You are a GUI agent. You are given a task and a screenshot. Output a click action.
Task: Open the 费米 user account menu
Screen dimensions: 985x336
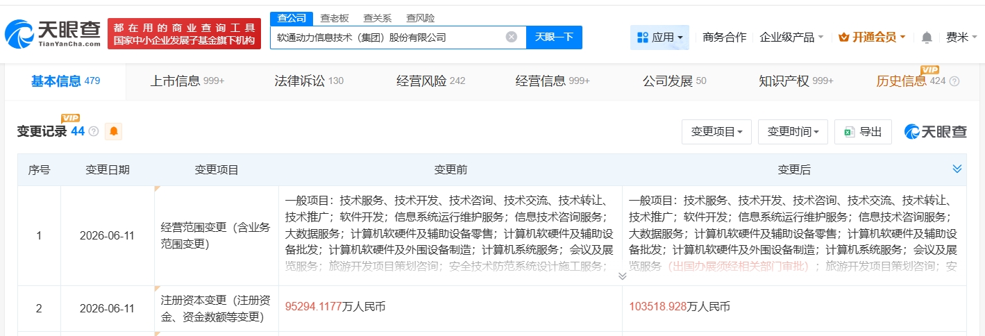[x=961, y=37]
